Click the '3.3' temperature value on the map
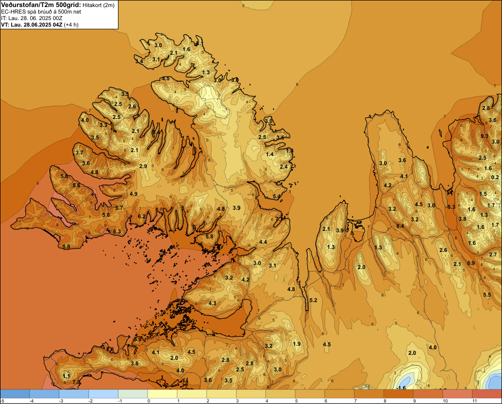 [x=103, y=125]
